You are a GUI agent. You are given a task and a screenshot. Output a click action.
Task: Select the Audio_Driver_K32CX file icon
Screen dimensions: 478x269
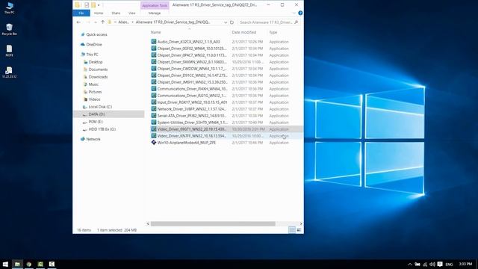tap(154, 42)
